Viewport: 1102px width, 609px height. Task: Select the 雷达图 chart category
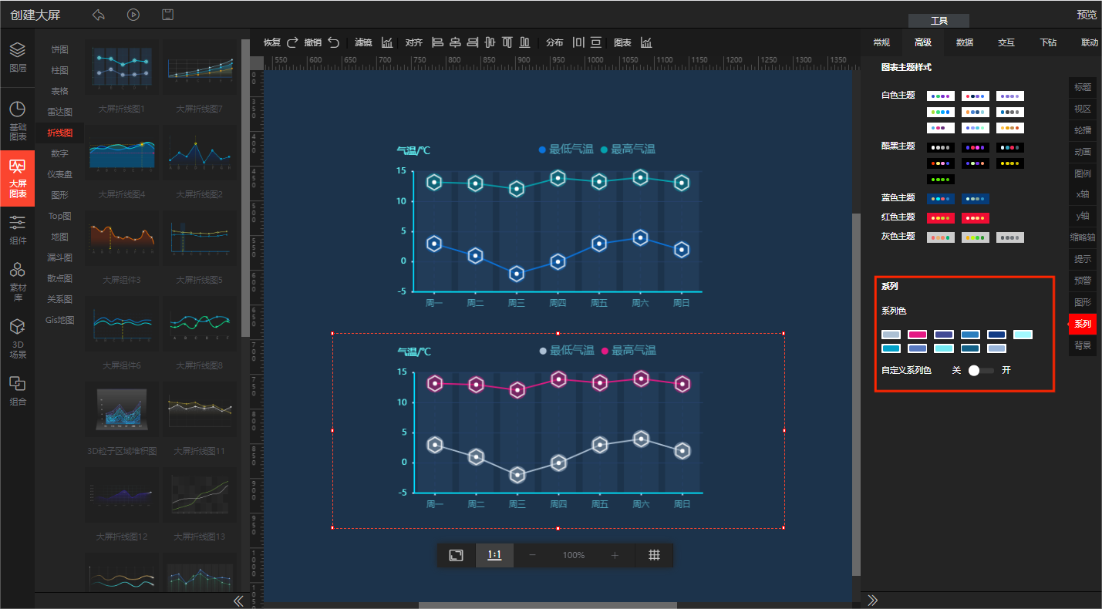(60, 112)
